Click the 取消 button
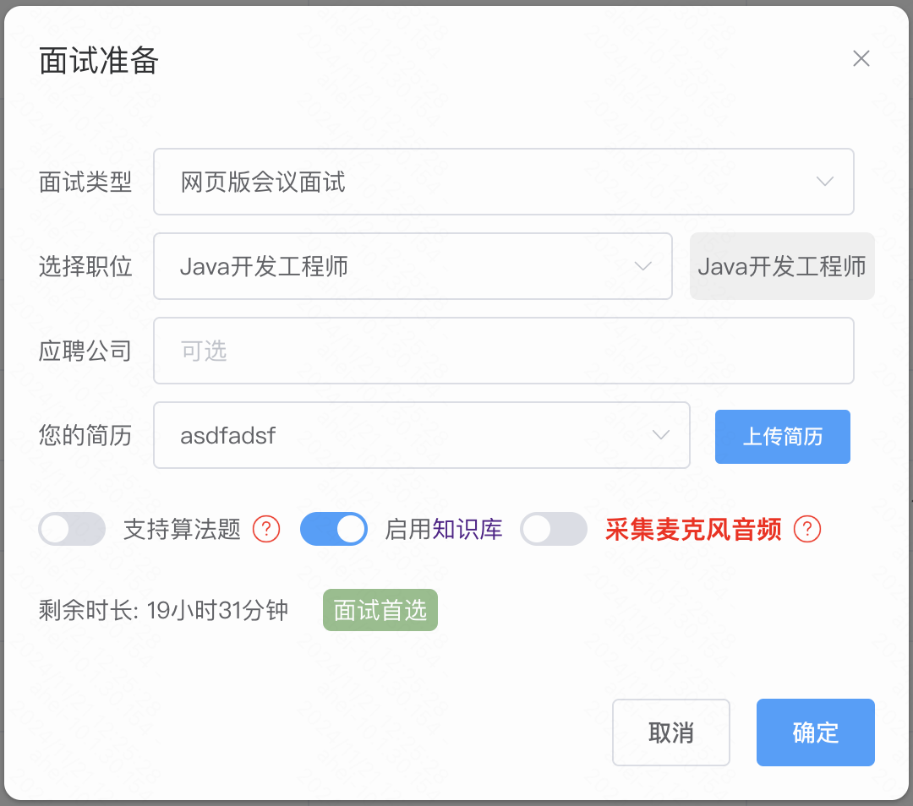This screenshot has height=806, width=913. (670, 732)
